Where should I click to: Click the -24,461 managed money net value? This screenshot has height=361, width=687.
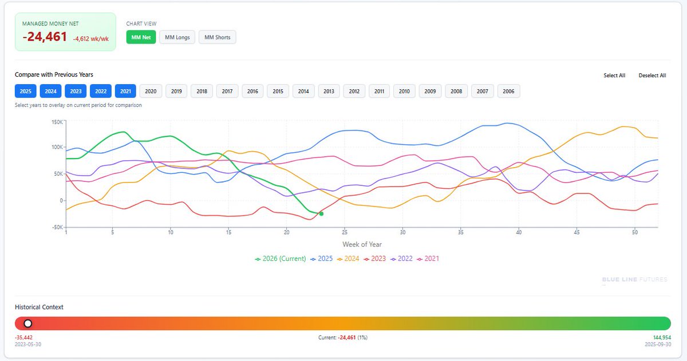pos(45,37)
